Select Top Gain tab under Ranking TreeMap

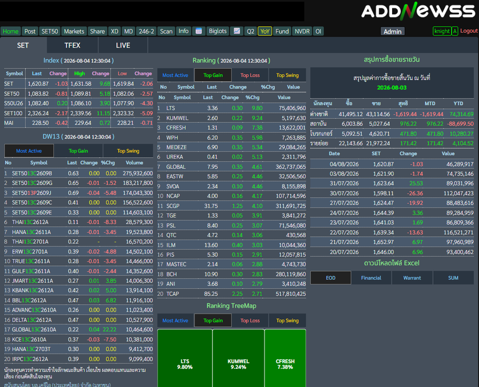click(213, 321)
